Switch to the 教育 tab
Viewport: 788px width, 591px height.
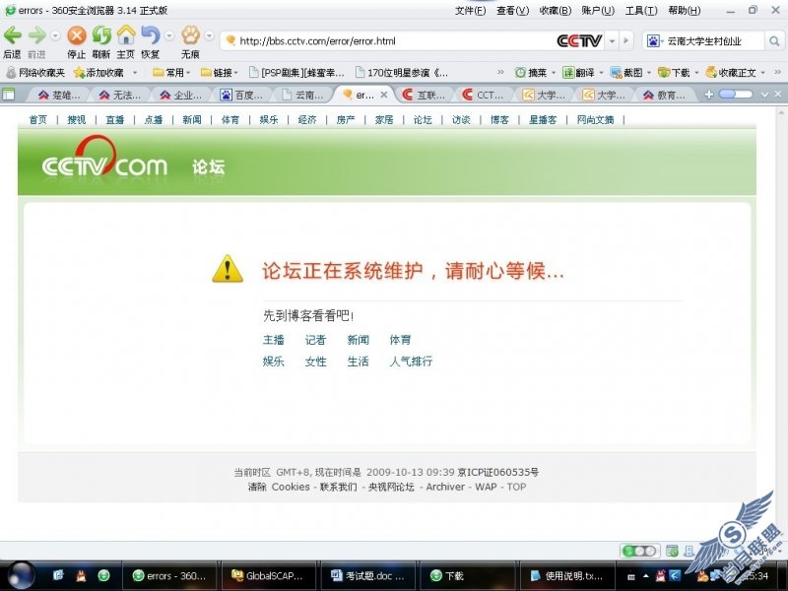coord(664,95)
